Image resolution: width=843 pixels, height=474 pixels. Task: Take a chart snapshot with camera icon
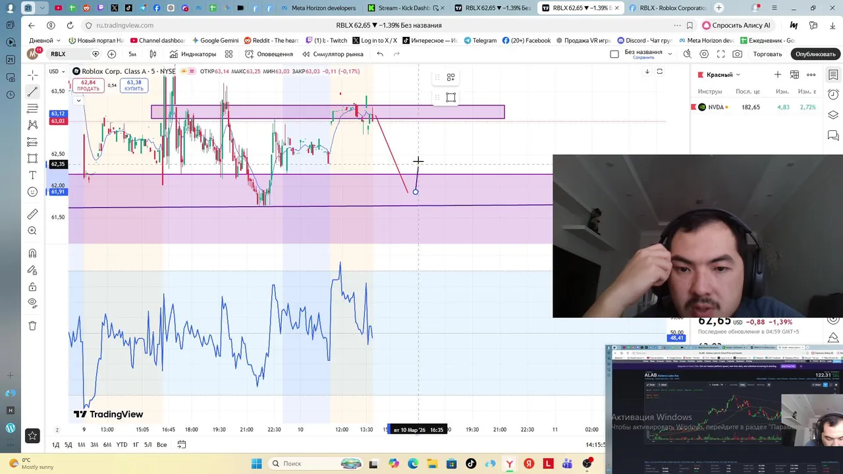[x=738, y=54]
